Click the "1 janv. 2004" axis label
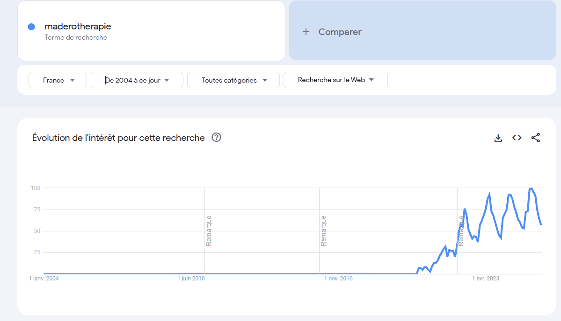This screenshot has height=321, width=561. click(x=44, y=279)
